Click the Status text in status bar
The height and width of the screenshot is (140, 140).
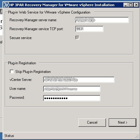(x=9, y=136)
